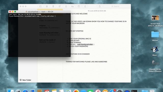
Task: Open the Photos icon in the Dock
Action: [x=76, y=91]
